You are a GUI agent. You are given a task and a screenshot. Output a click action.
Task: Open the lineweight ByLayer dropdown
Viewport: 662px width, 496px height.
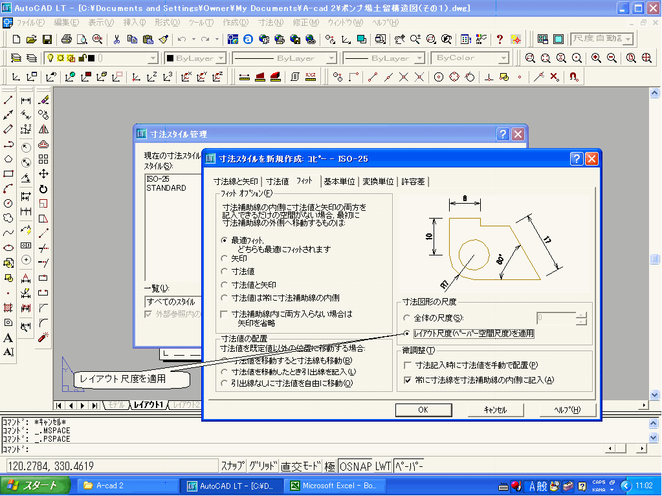pos(419,58)
